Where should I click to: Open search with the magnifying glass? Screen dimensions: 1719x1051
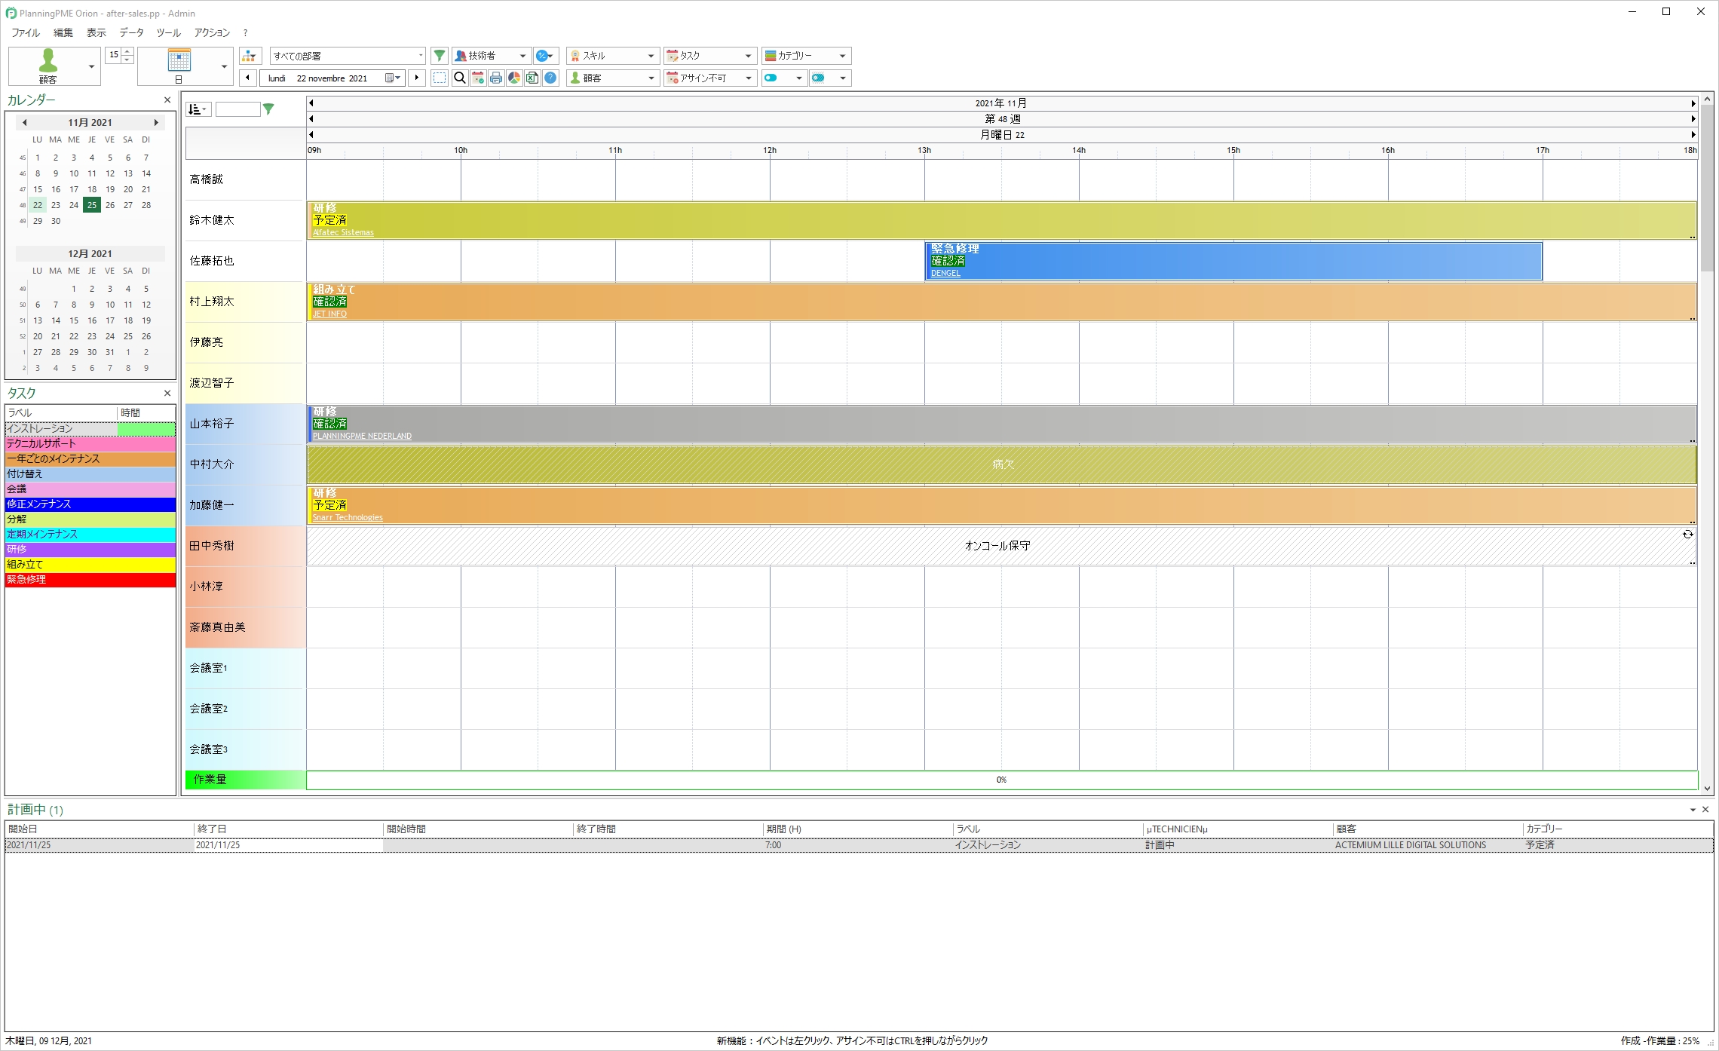point(459,78)
